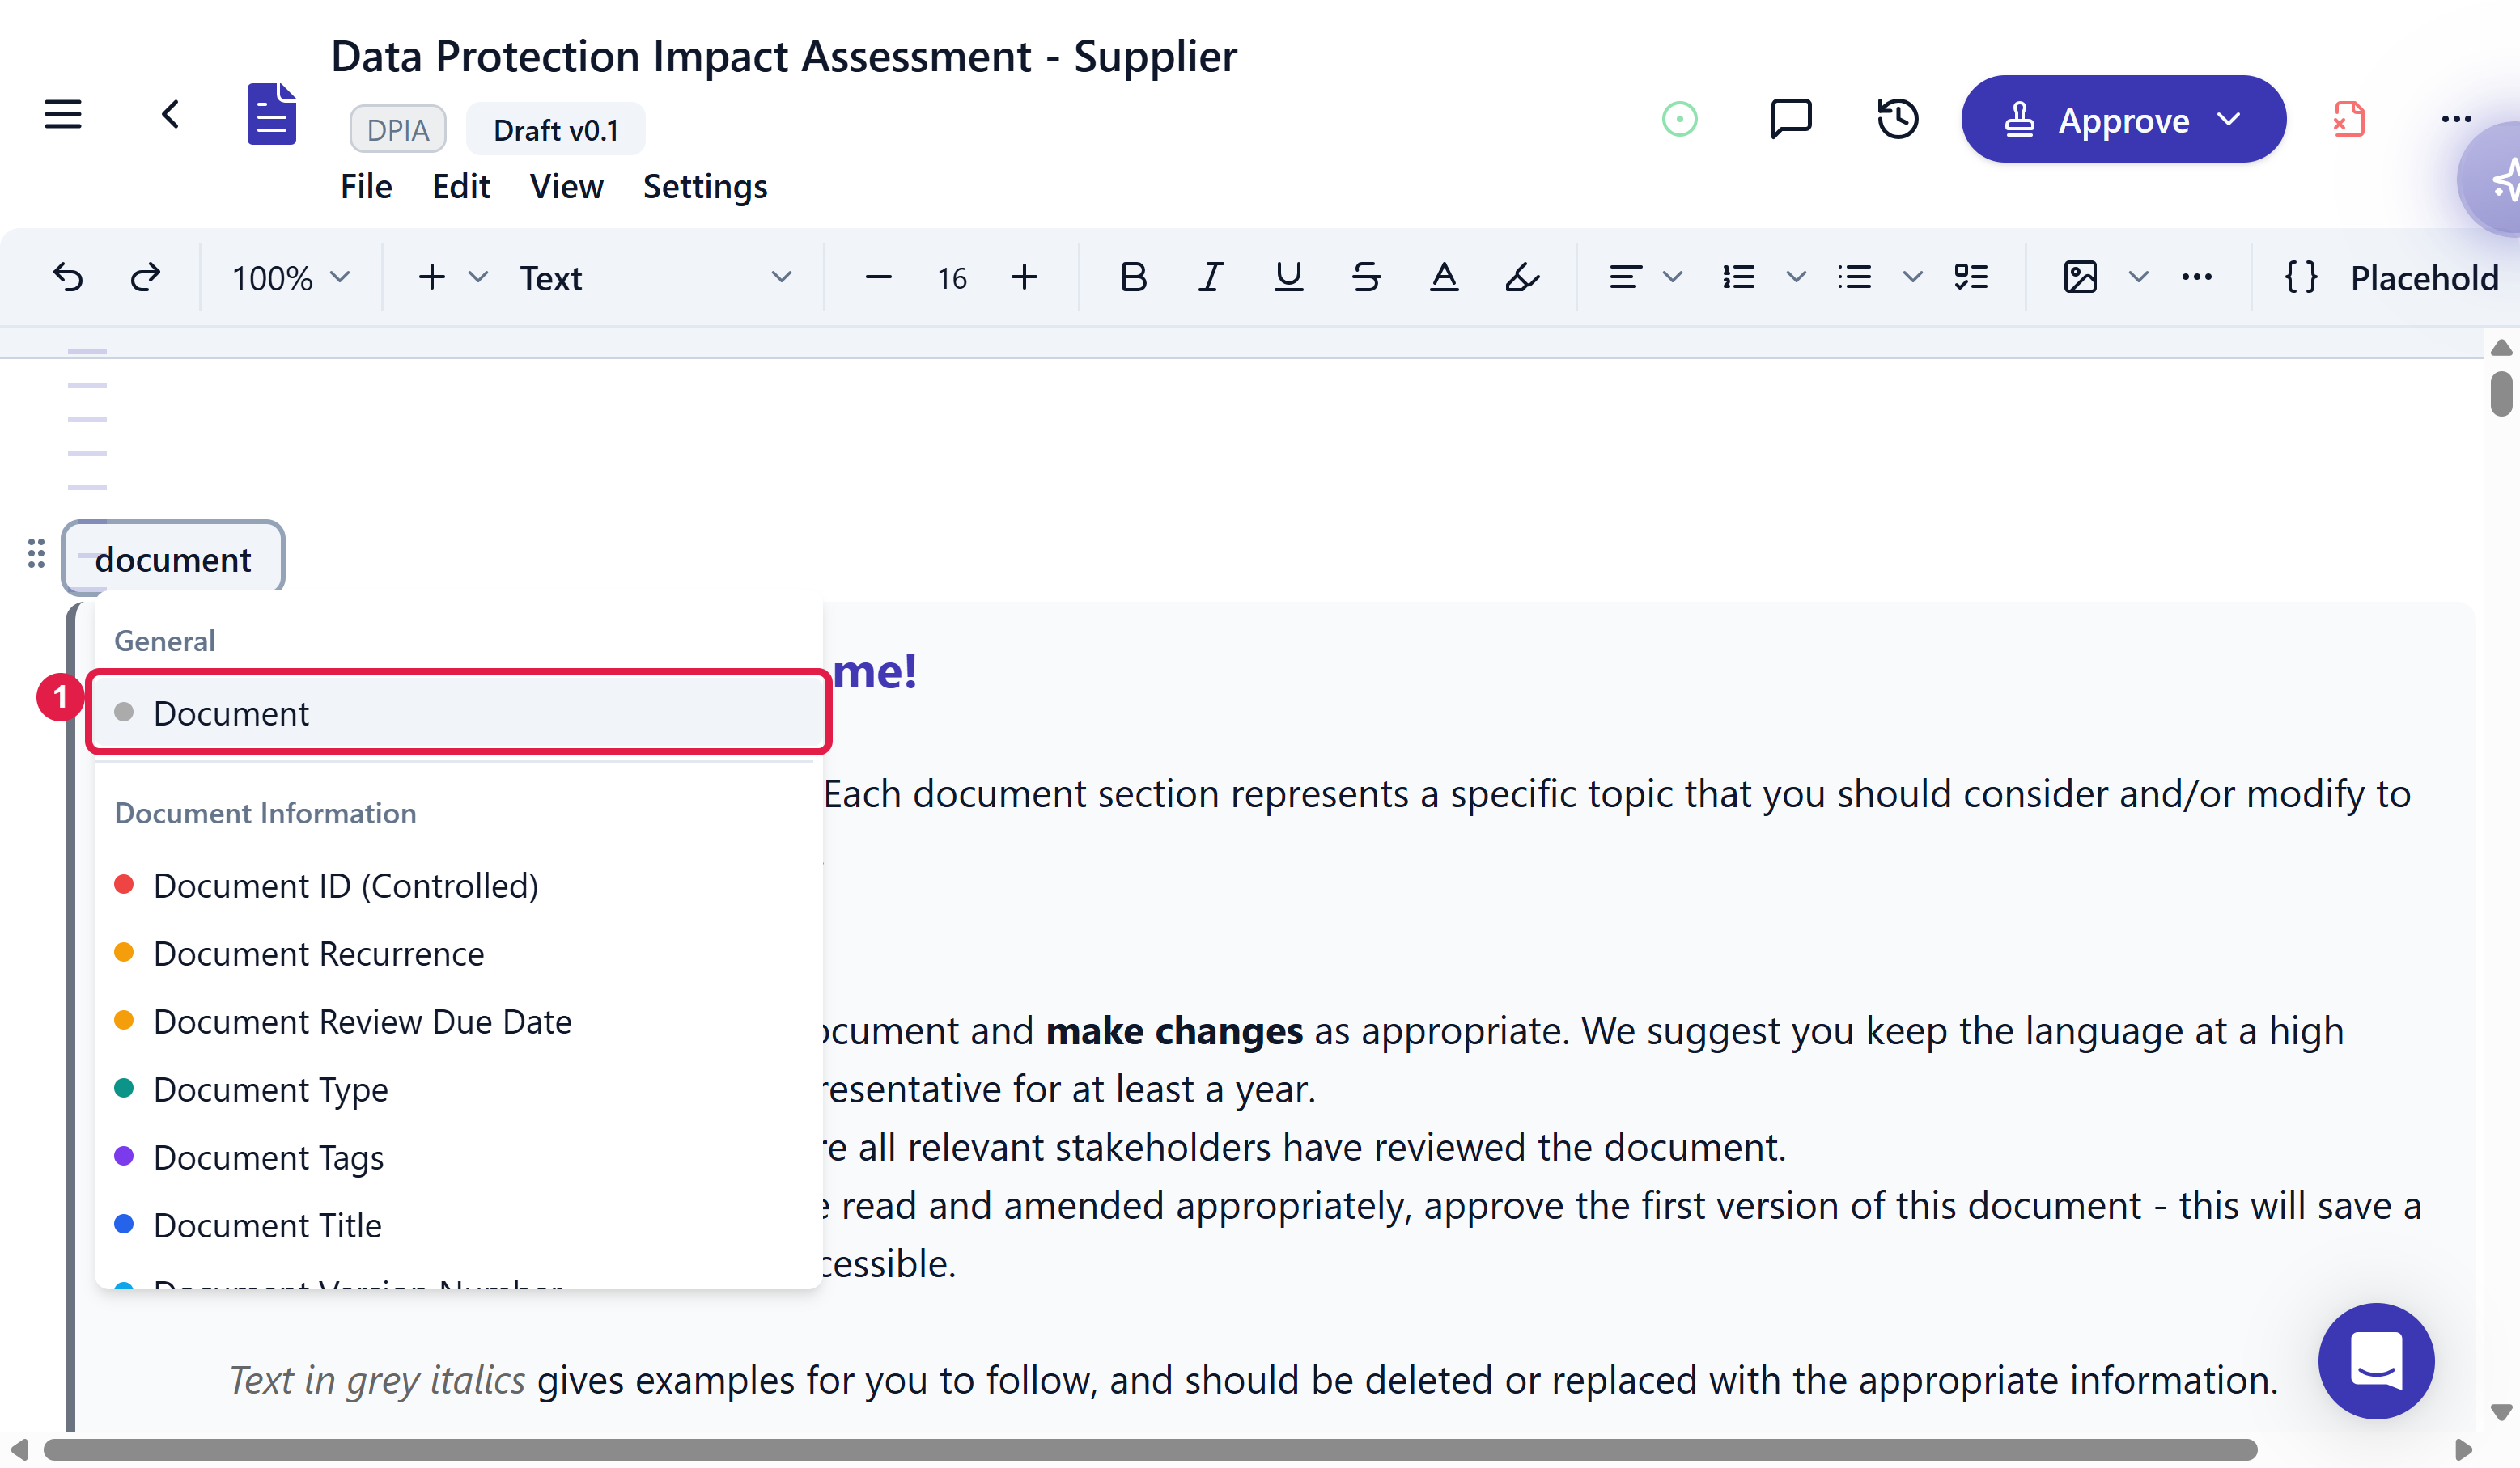Click the Approve button
This screenshot has height=1468, width=2520.
(x=2123, y=119)
